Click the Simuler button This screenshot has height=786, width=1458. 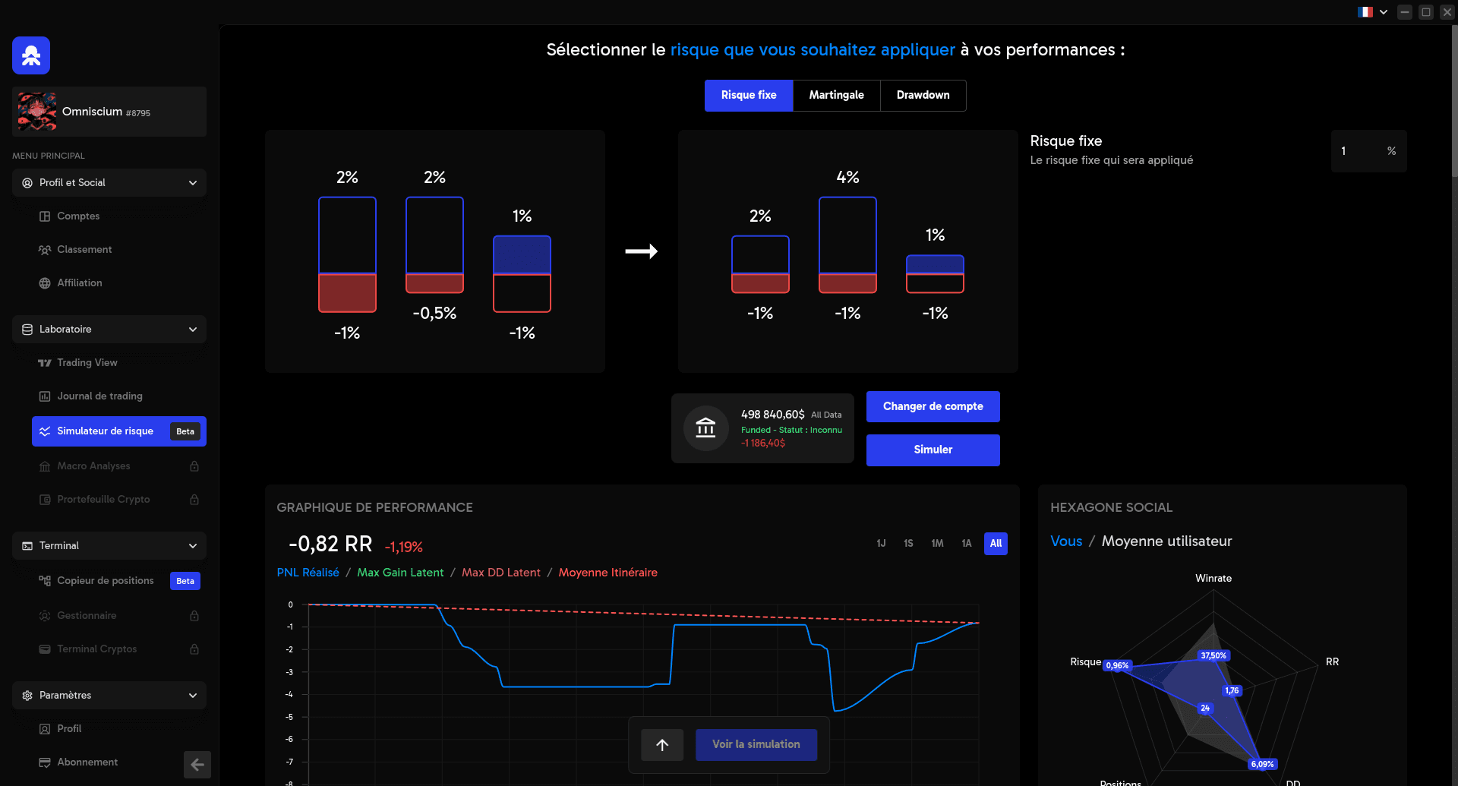tap(933, 450)
